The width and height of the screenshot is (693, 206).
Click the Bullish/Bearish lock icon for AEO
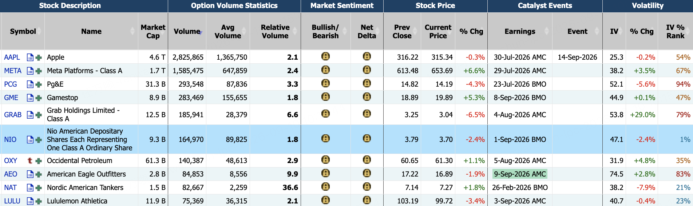[326, 173]
